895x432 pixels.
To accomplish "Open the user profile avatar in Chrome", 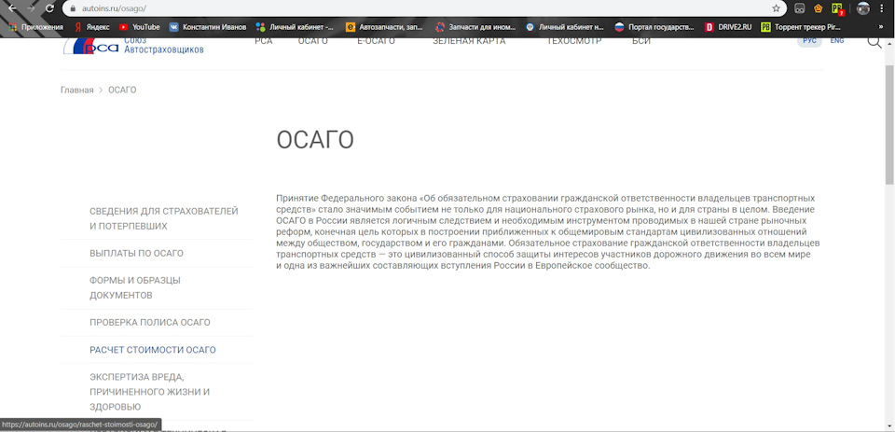I will coord(863,8).
